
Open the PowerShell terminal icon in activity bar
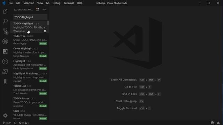coord(5,72)
